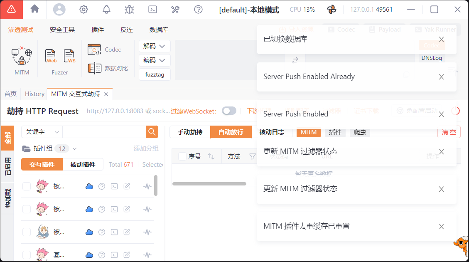Open the 安全工具 menu
This screenshot has height=262, width=469.
[x=62, y=30]
